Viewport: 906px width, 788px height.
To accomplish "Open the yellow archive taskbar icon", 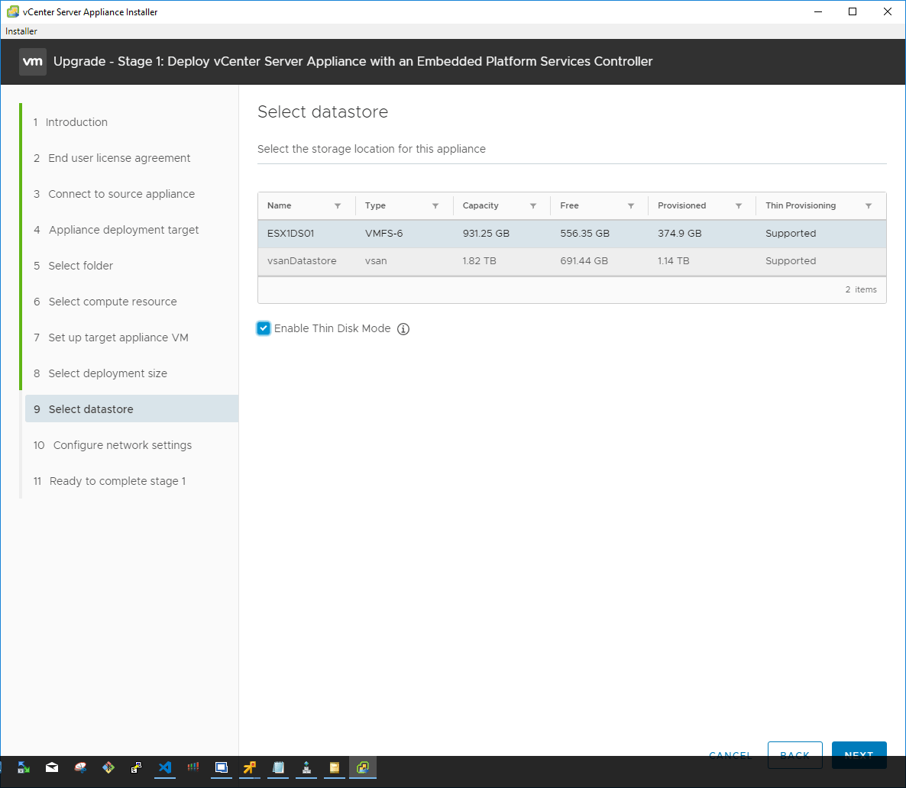I will click(335, 767).
